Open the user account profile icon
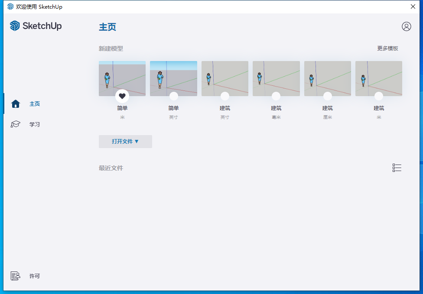The width and height of the screenshot is (423, 294). point(406,26)
